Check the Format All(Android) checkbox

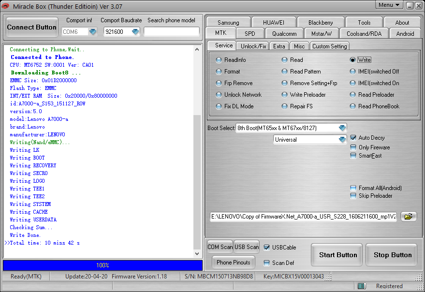coord(353,188)
